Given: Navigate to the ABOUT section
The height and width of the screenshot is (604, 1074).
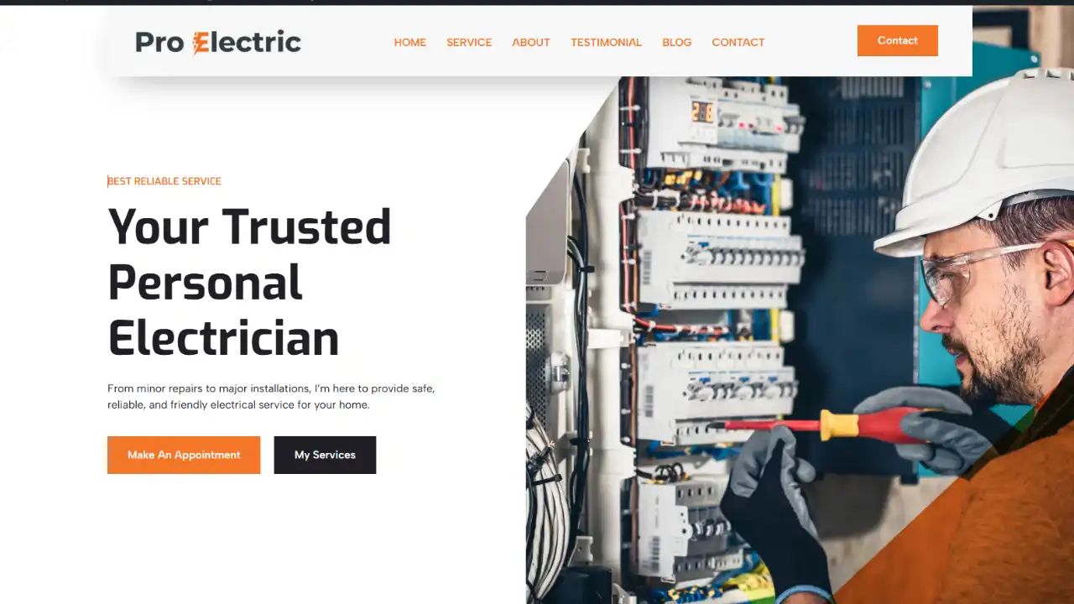Looking at the screenshot, I should 531,42.
